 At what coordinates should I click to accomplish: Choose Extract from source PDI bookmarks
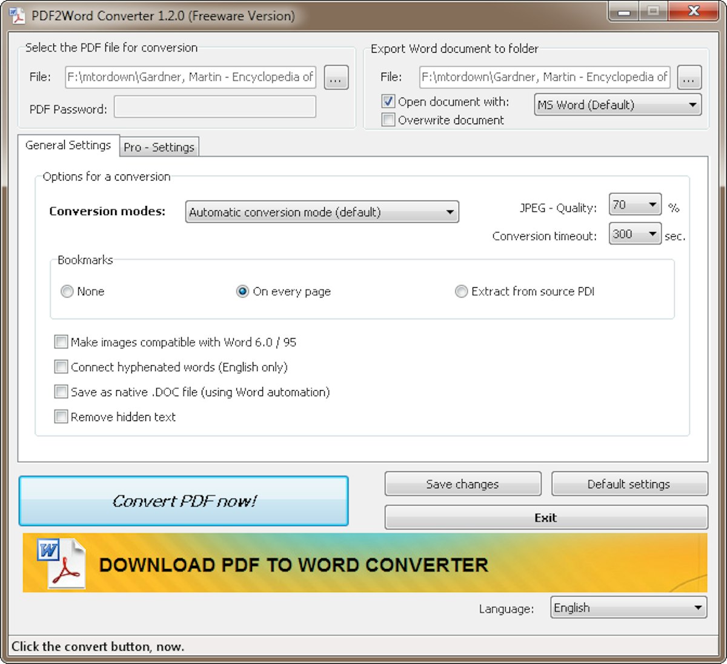[x=461, y=291]
